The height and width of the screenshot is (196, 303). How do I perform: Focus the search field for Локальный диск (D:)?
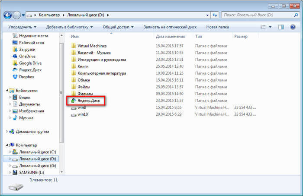click(260, 15)
